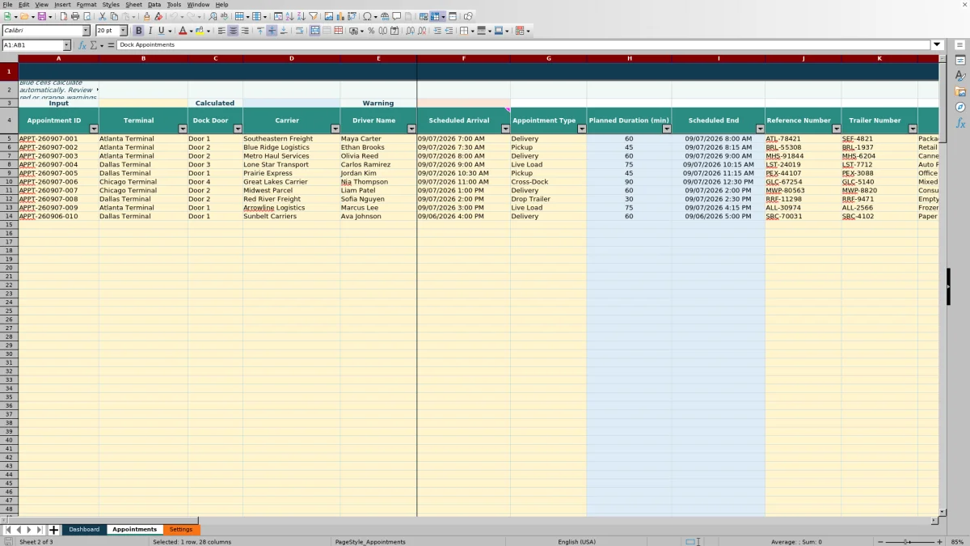Open the font name dropdown

[86, 31]
